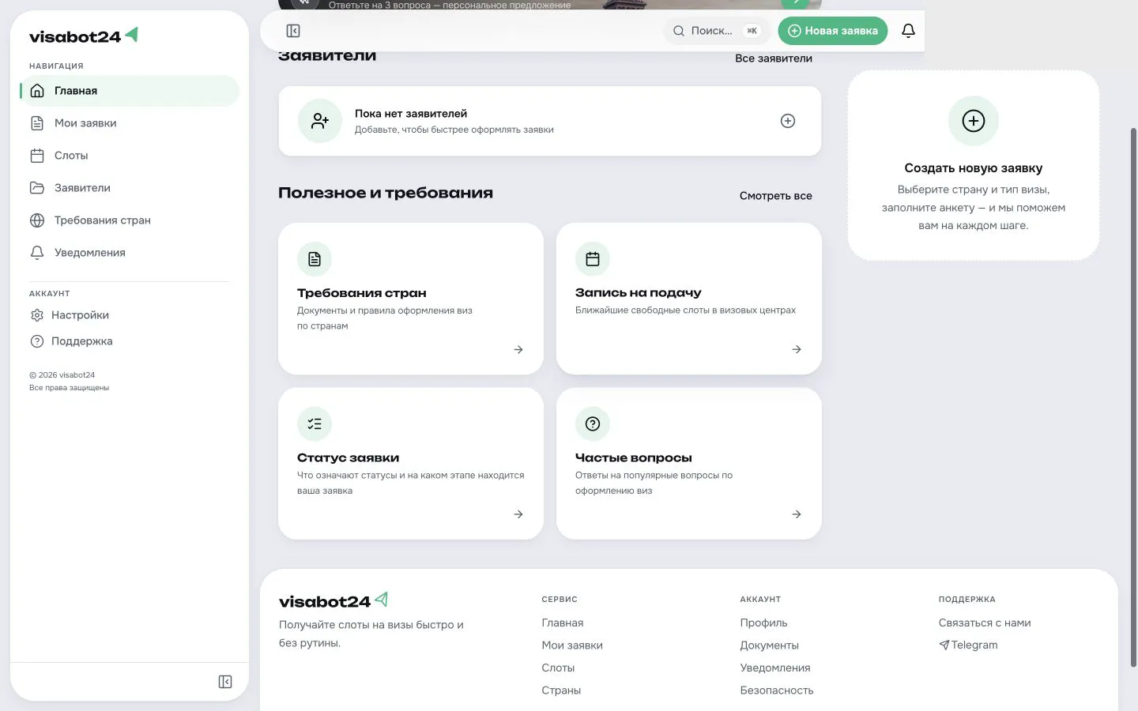1138x711 pixels.
Task: Open footer link Профиль
Action: tap(764, 623)
